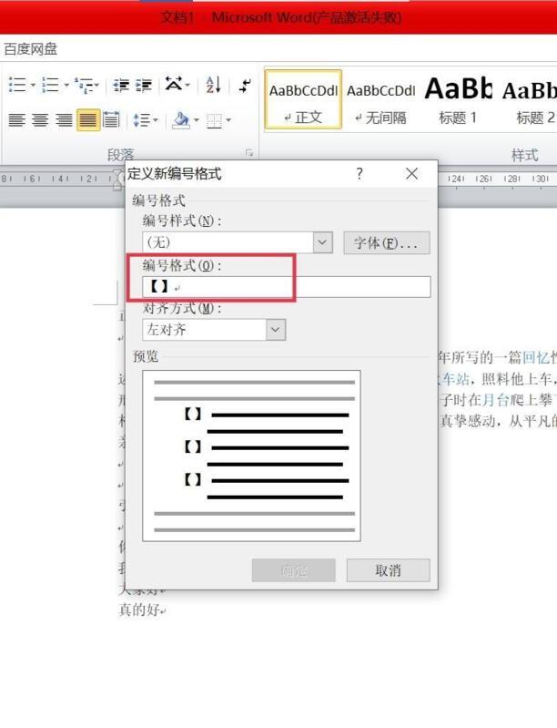Screen dimensions: 557x728
Task: Align text to the left
Action: coord(16,120)
